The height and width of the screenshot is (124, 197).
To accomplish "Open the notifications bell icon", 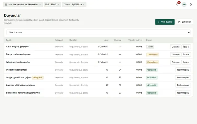I will coord(177,5).
